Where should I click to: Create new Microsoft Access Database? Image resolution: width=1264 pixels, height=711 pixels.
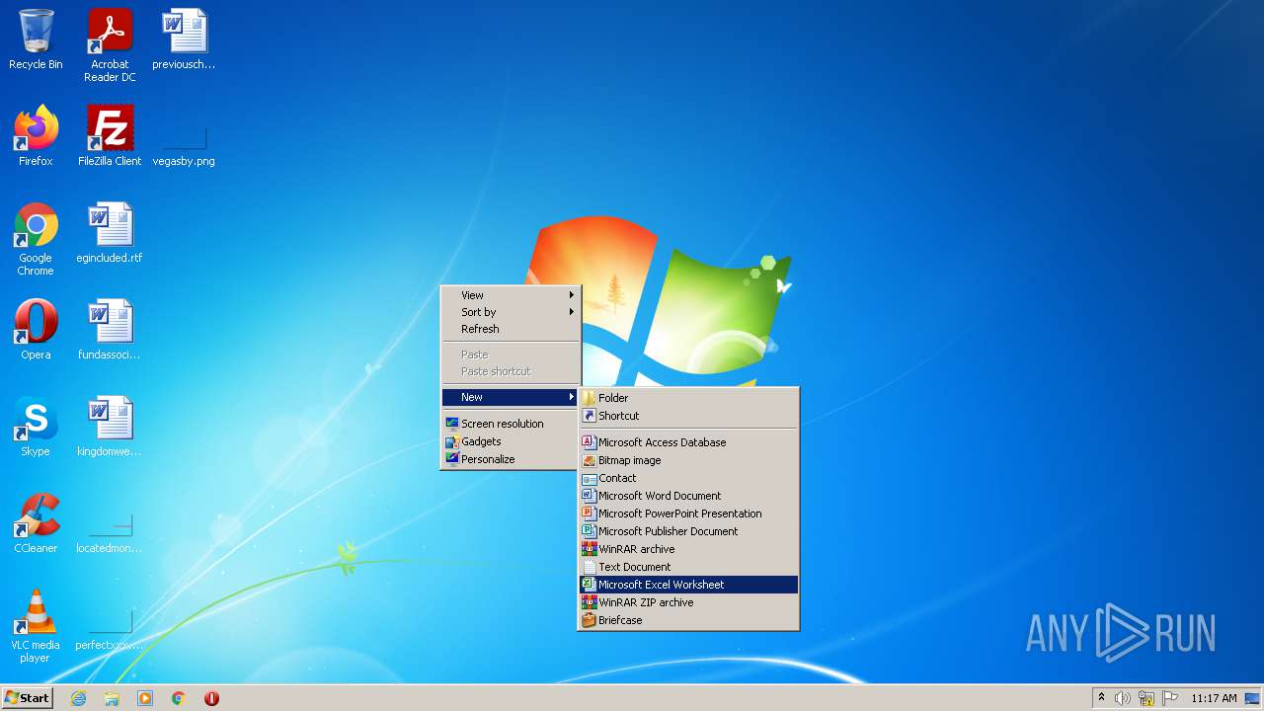click(x=688, y=442)
